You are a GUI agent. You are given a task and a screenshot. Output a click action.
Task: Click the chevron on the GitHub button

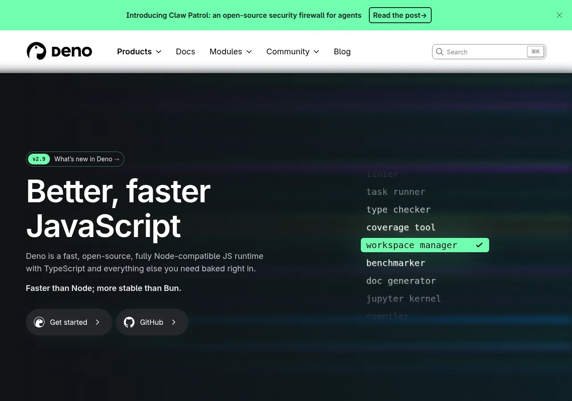click(x=174, y=322)
